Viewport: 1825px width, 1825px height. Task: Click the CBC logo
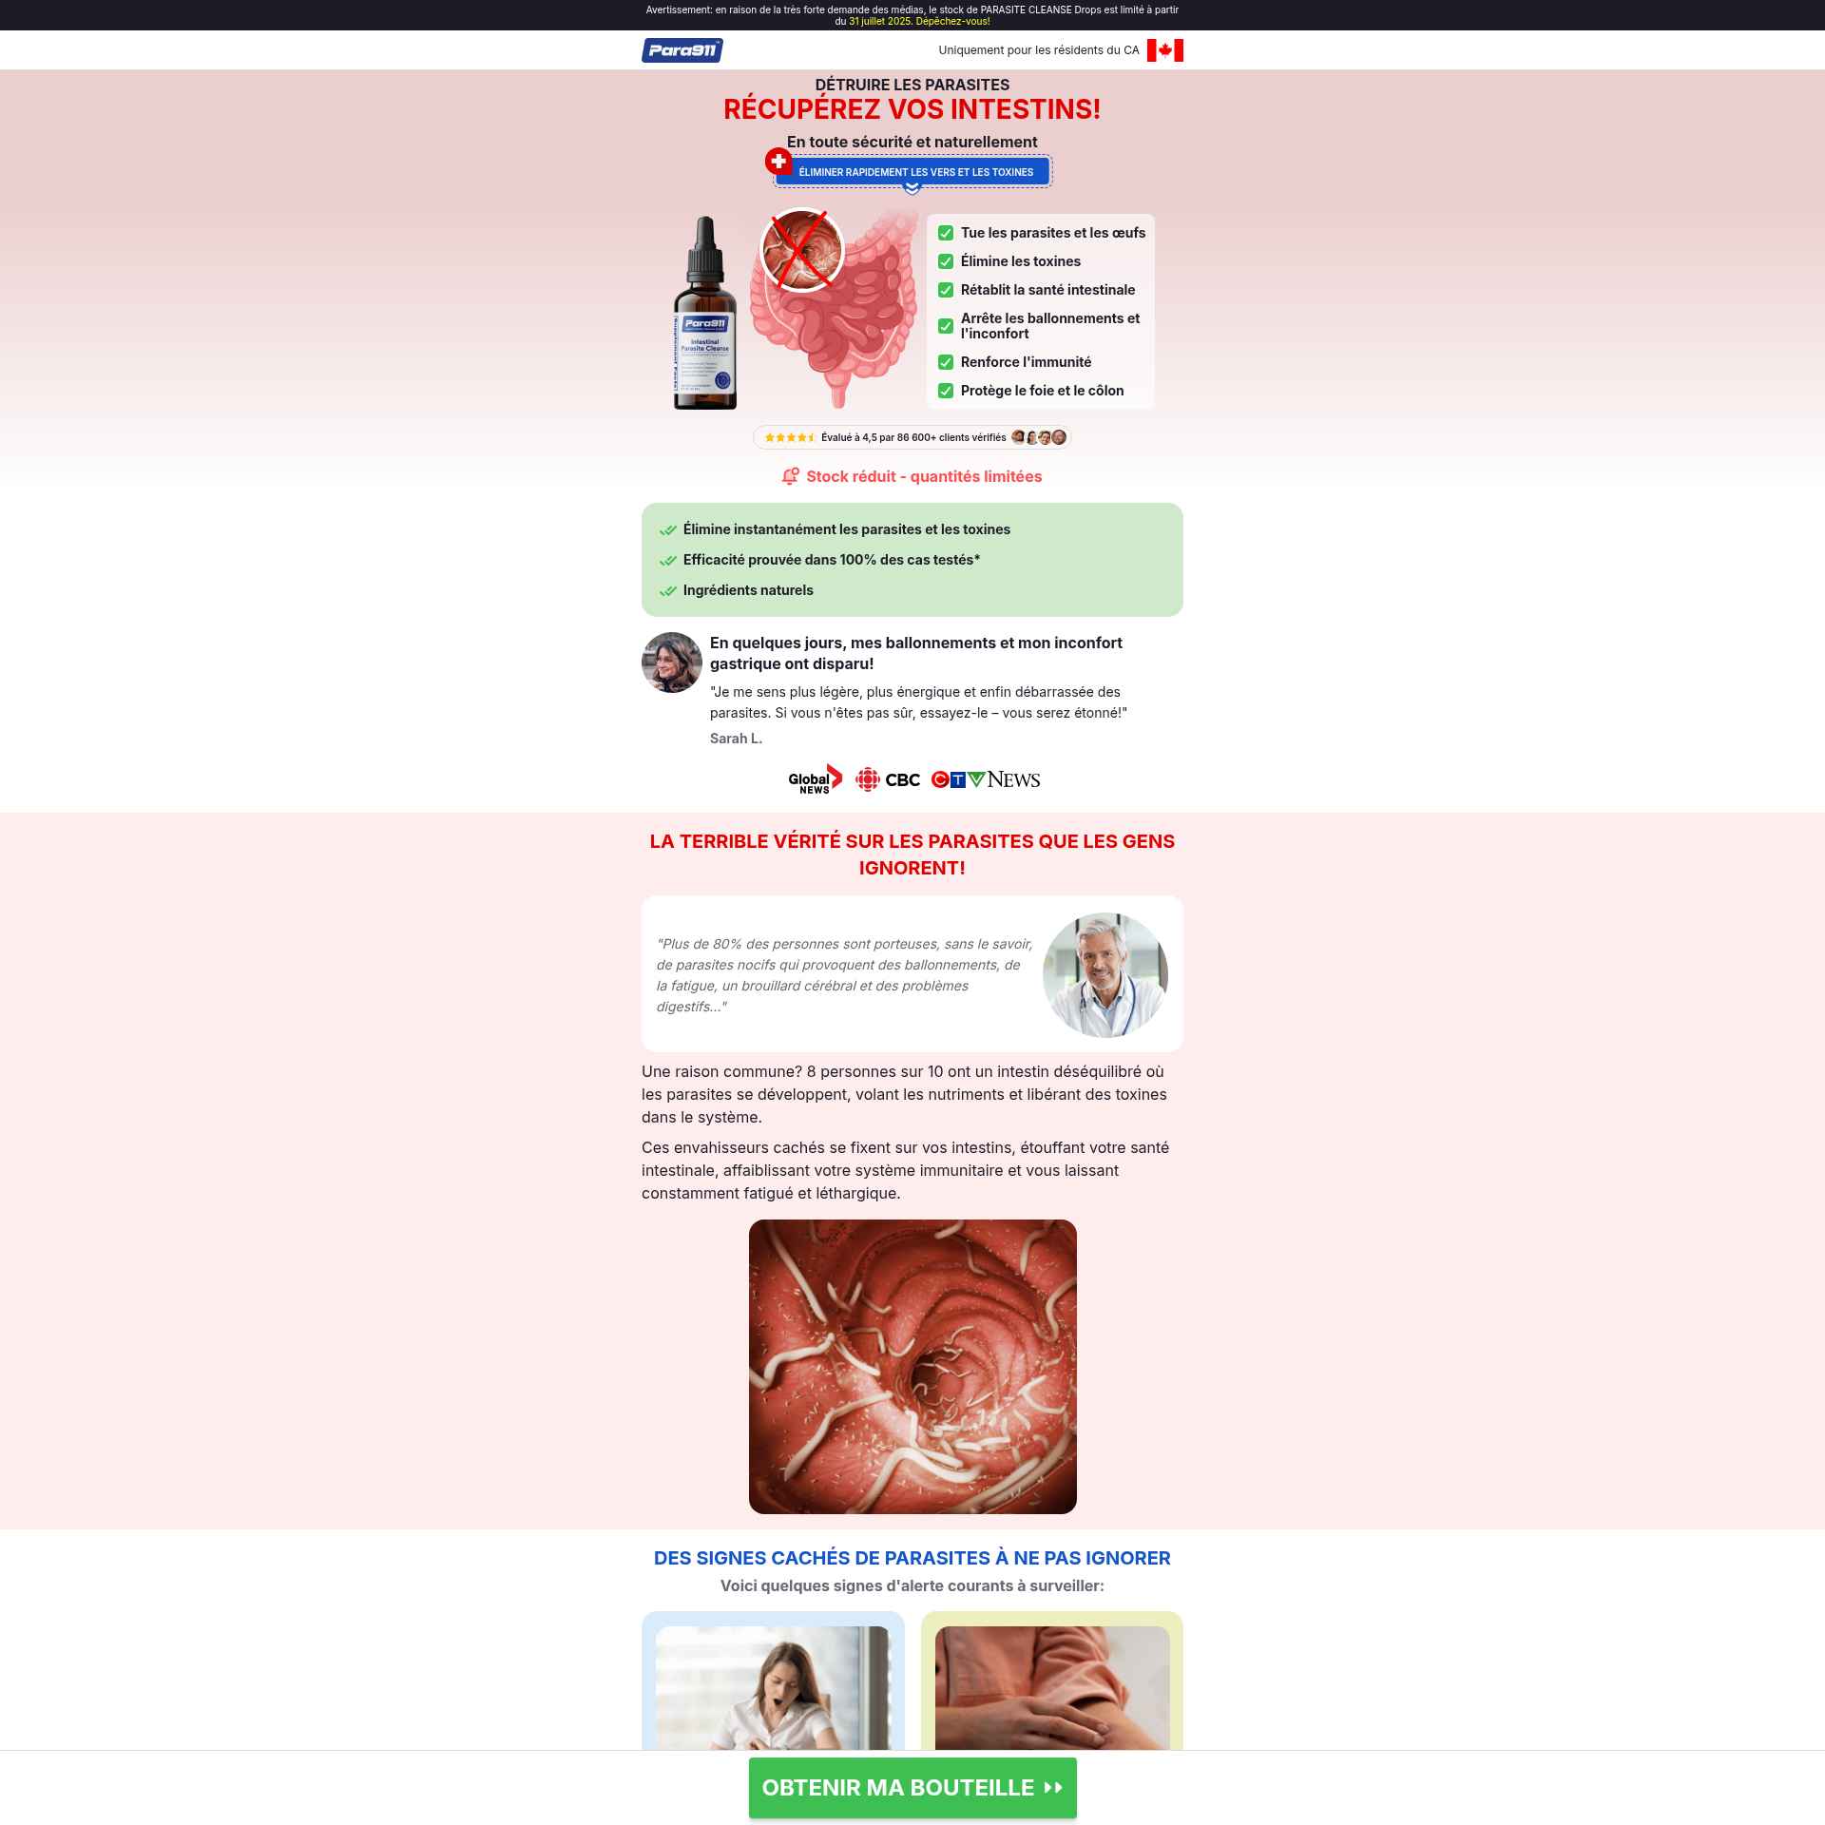888,779
